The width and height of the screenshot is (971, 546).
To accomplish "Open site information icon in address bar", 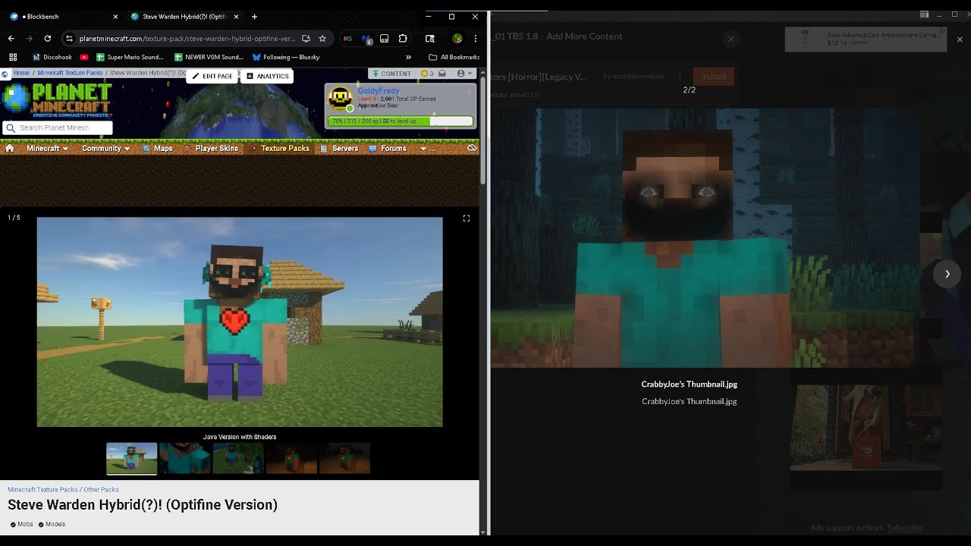I will pyautogui.click(x=69, y=39).
